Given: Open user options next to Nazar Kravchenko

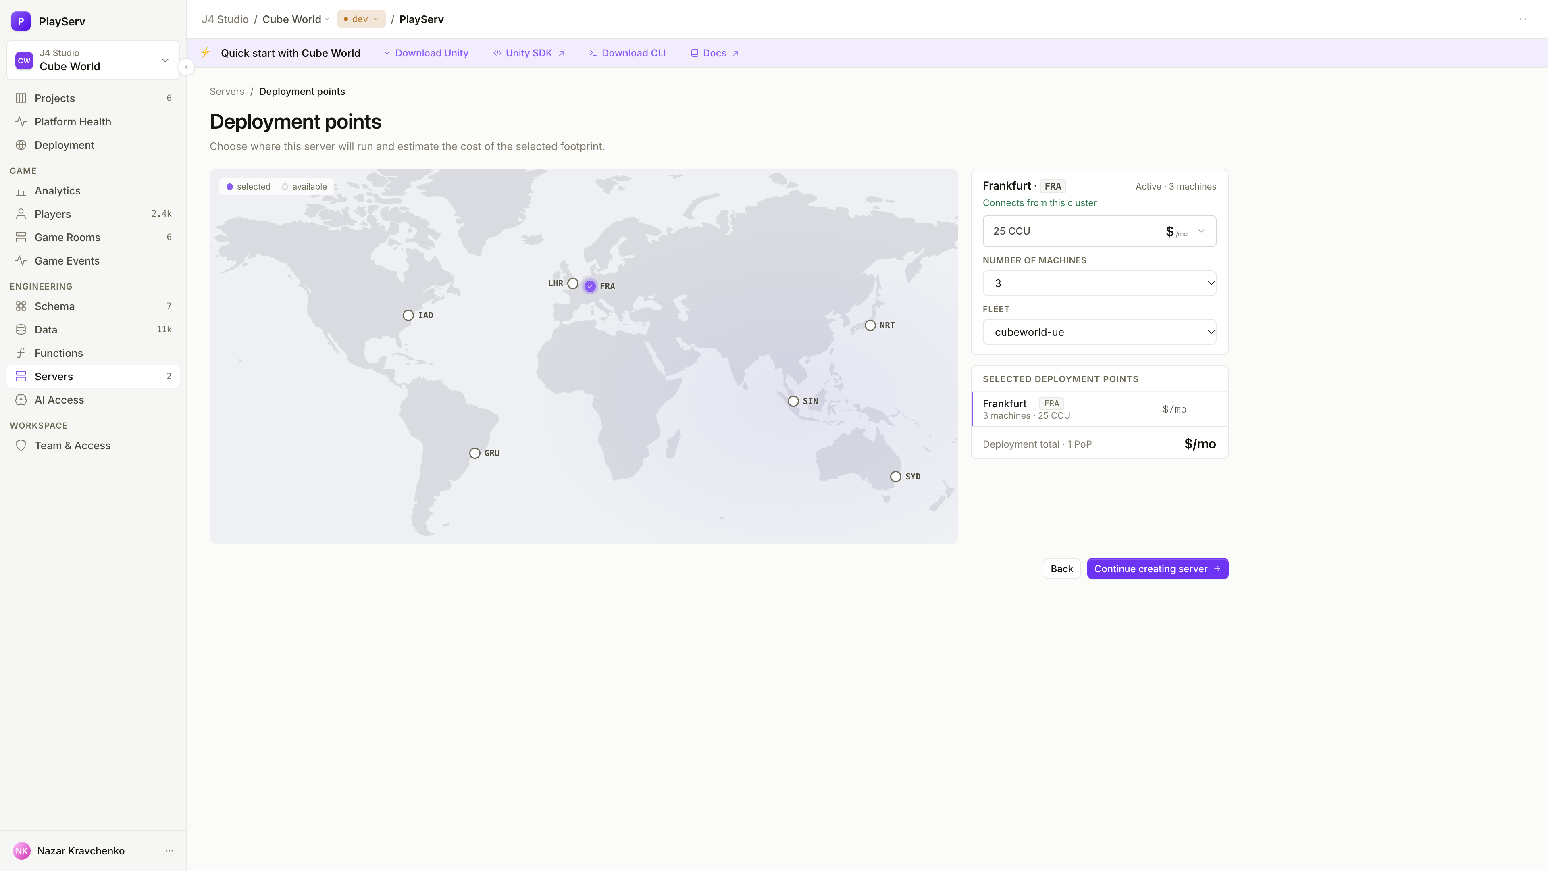Looking at the screenshot, I should (169, 850).
